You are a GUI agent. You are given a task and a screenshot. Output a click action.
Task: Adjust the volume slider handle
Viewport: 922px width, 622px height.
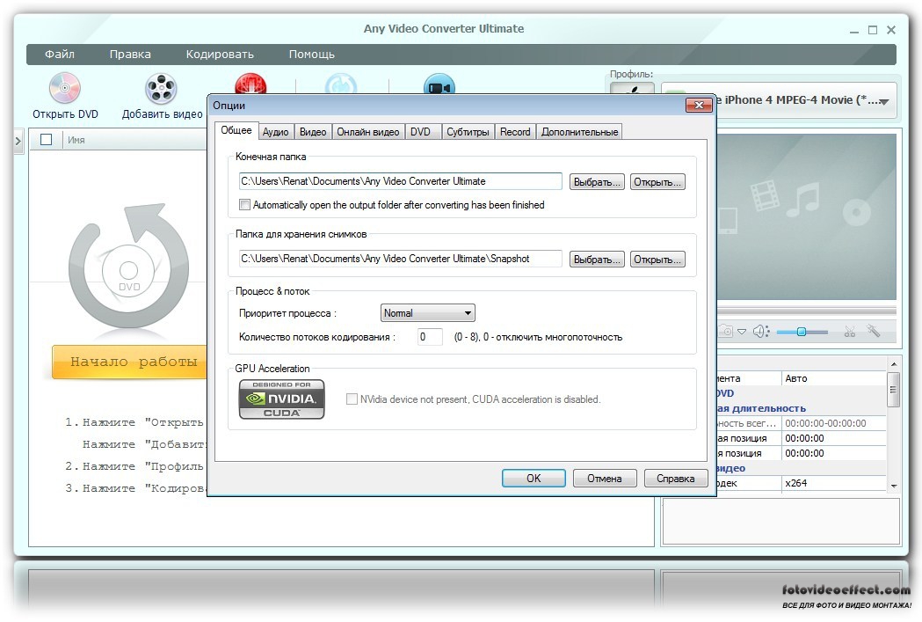pos(801,332)
